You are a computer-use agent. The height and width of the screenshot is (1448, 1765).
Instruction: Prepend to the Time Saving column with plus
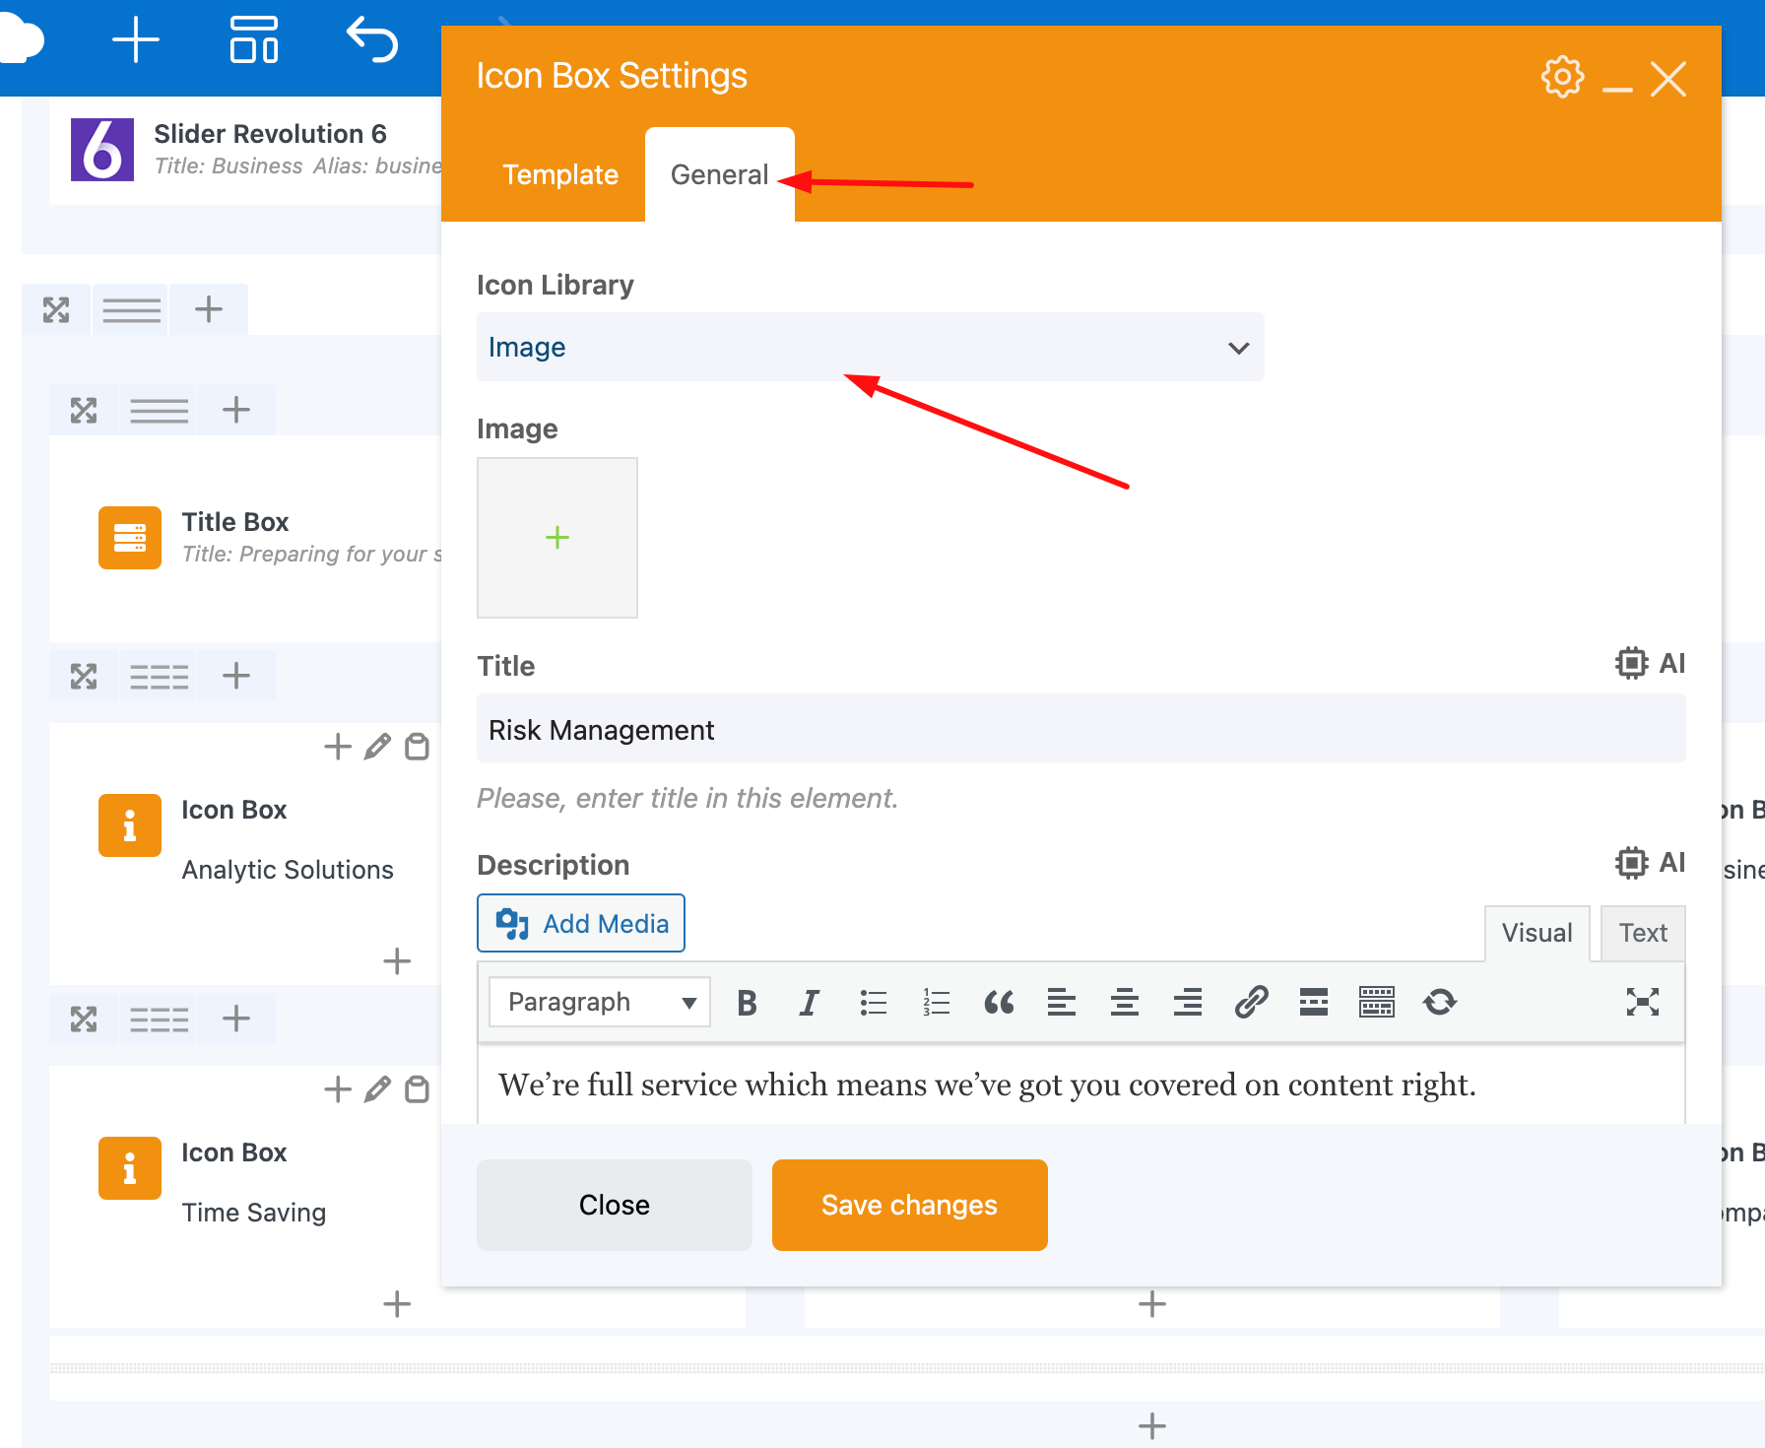pos(338,1089)
